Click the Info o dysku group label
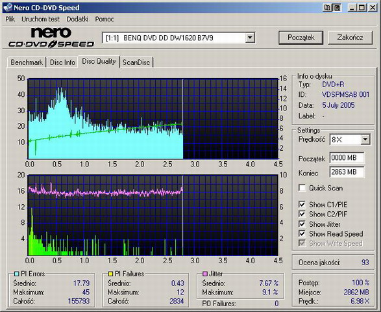The height and width of the screenshot is (312, 381). 314,76
